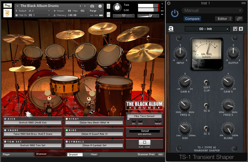Adjust the SIZE knob

pyautogui.click(x=185, y=128)
